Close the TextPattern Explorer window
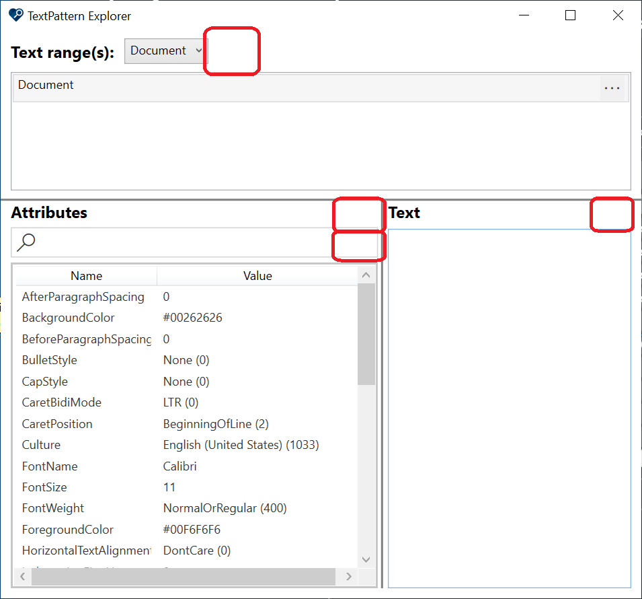The width and height of the screenshot is (642, 599). [x=618, y=15]
